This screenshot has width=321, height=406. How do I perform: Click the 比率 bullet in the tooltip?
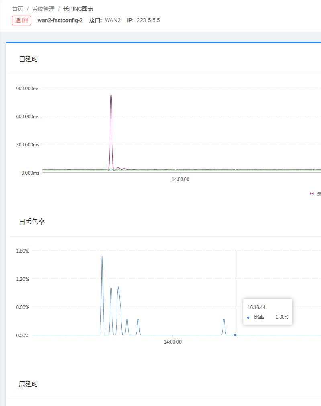(249, 317)
